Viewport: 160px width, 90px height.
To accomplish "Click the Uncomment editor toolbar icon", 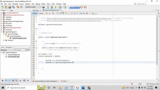I will [95, 13].
